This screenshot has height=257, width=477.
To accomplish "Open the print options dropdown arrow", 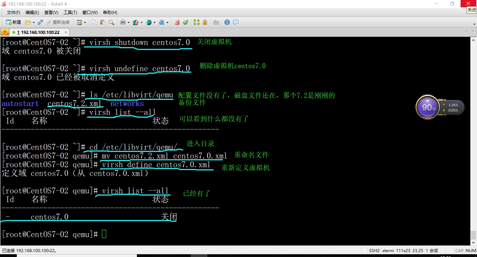I will tap(128, 22).
